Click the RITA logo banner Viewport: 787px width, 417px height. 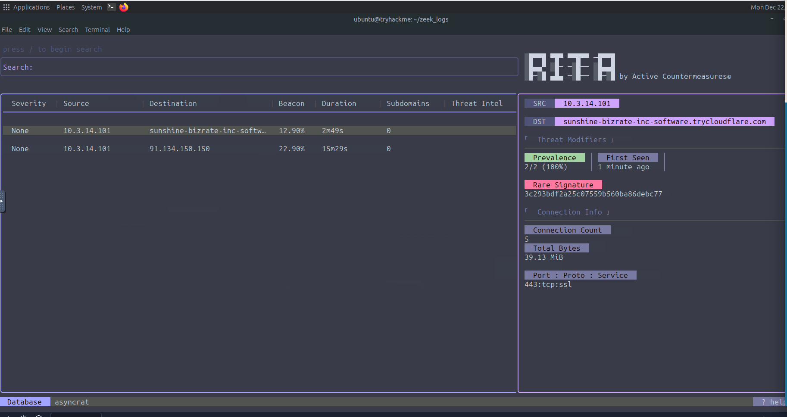coord(569,67)
